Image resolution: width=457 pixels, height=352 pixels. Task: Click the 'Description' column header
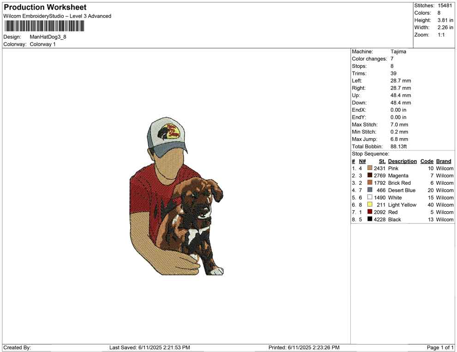[x=402, y=161]
